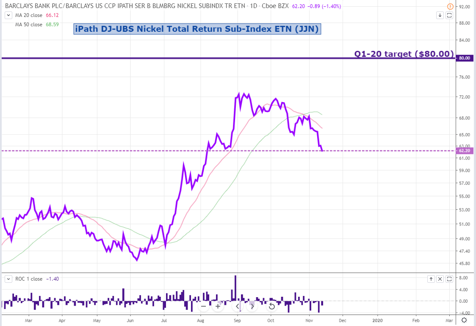Click the 80.00 price axis label
Screen dimensions: 476x326
[465, 58]
